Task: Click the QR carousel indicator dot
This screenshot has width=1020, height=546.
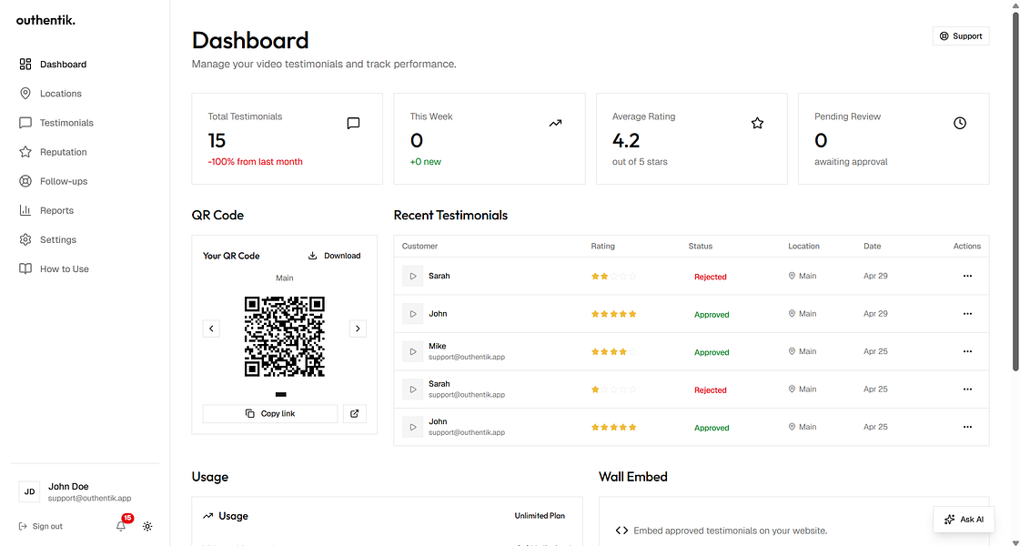Action: coord(281,394)
